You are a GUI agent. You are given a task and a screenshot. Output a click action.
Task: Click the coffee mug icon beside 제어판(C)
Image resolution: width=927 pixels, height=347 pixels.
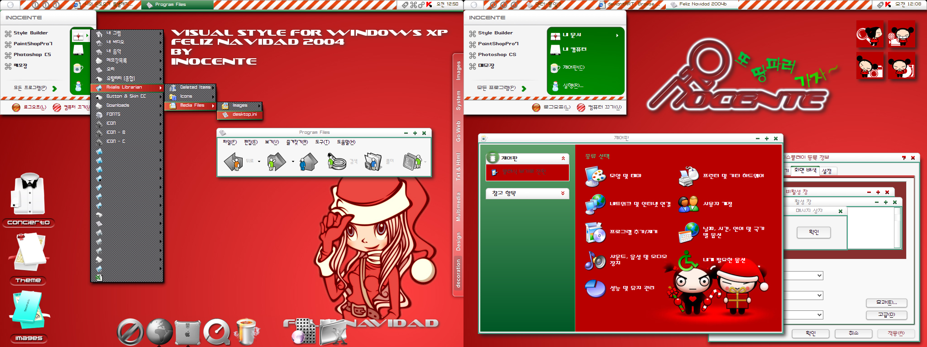pyautogui.click(x=555, y=68)
